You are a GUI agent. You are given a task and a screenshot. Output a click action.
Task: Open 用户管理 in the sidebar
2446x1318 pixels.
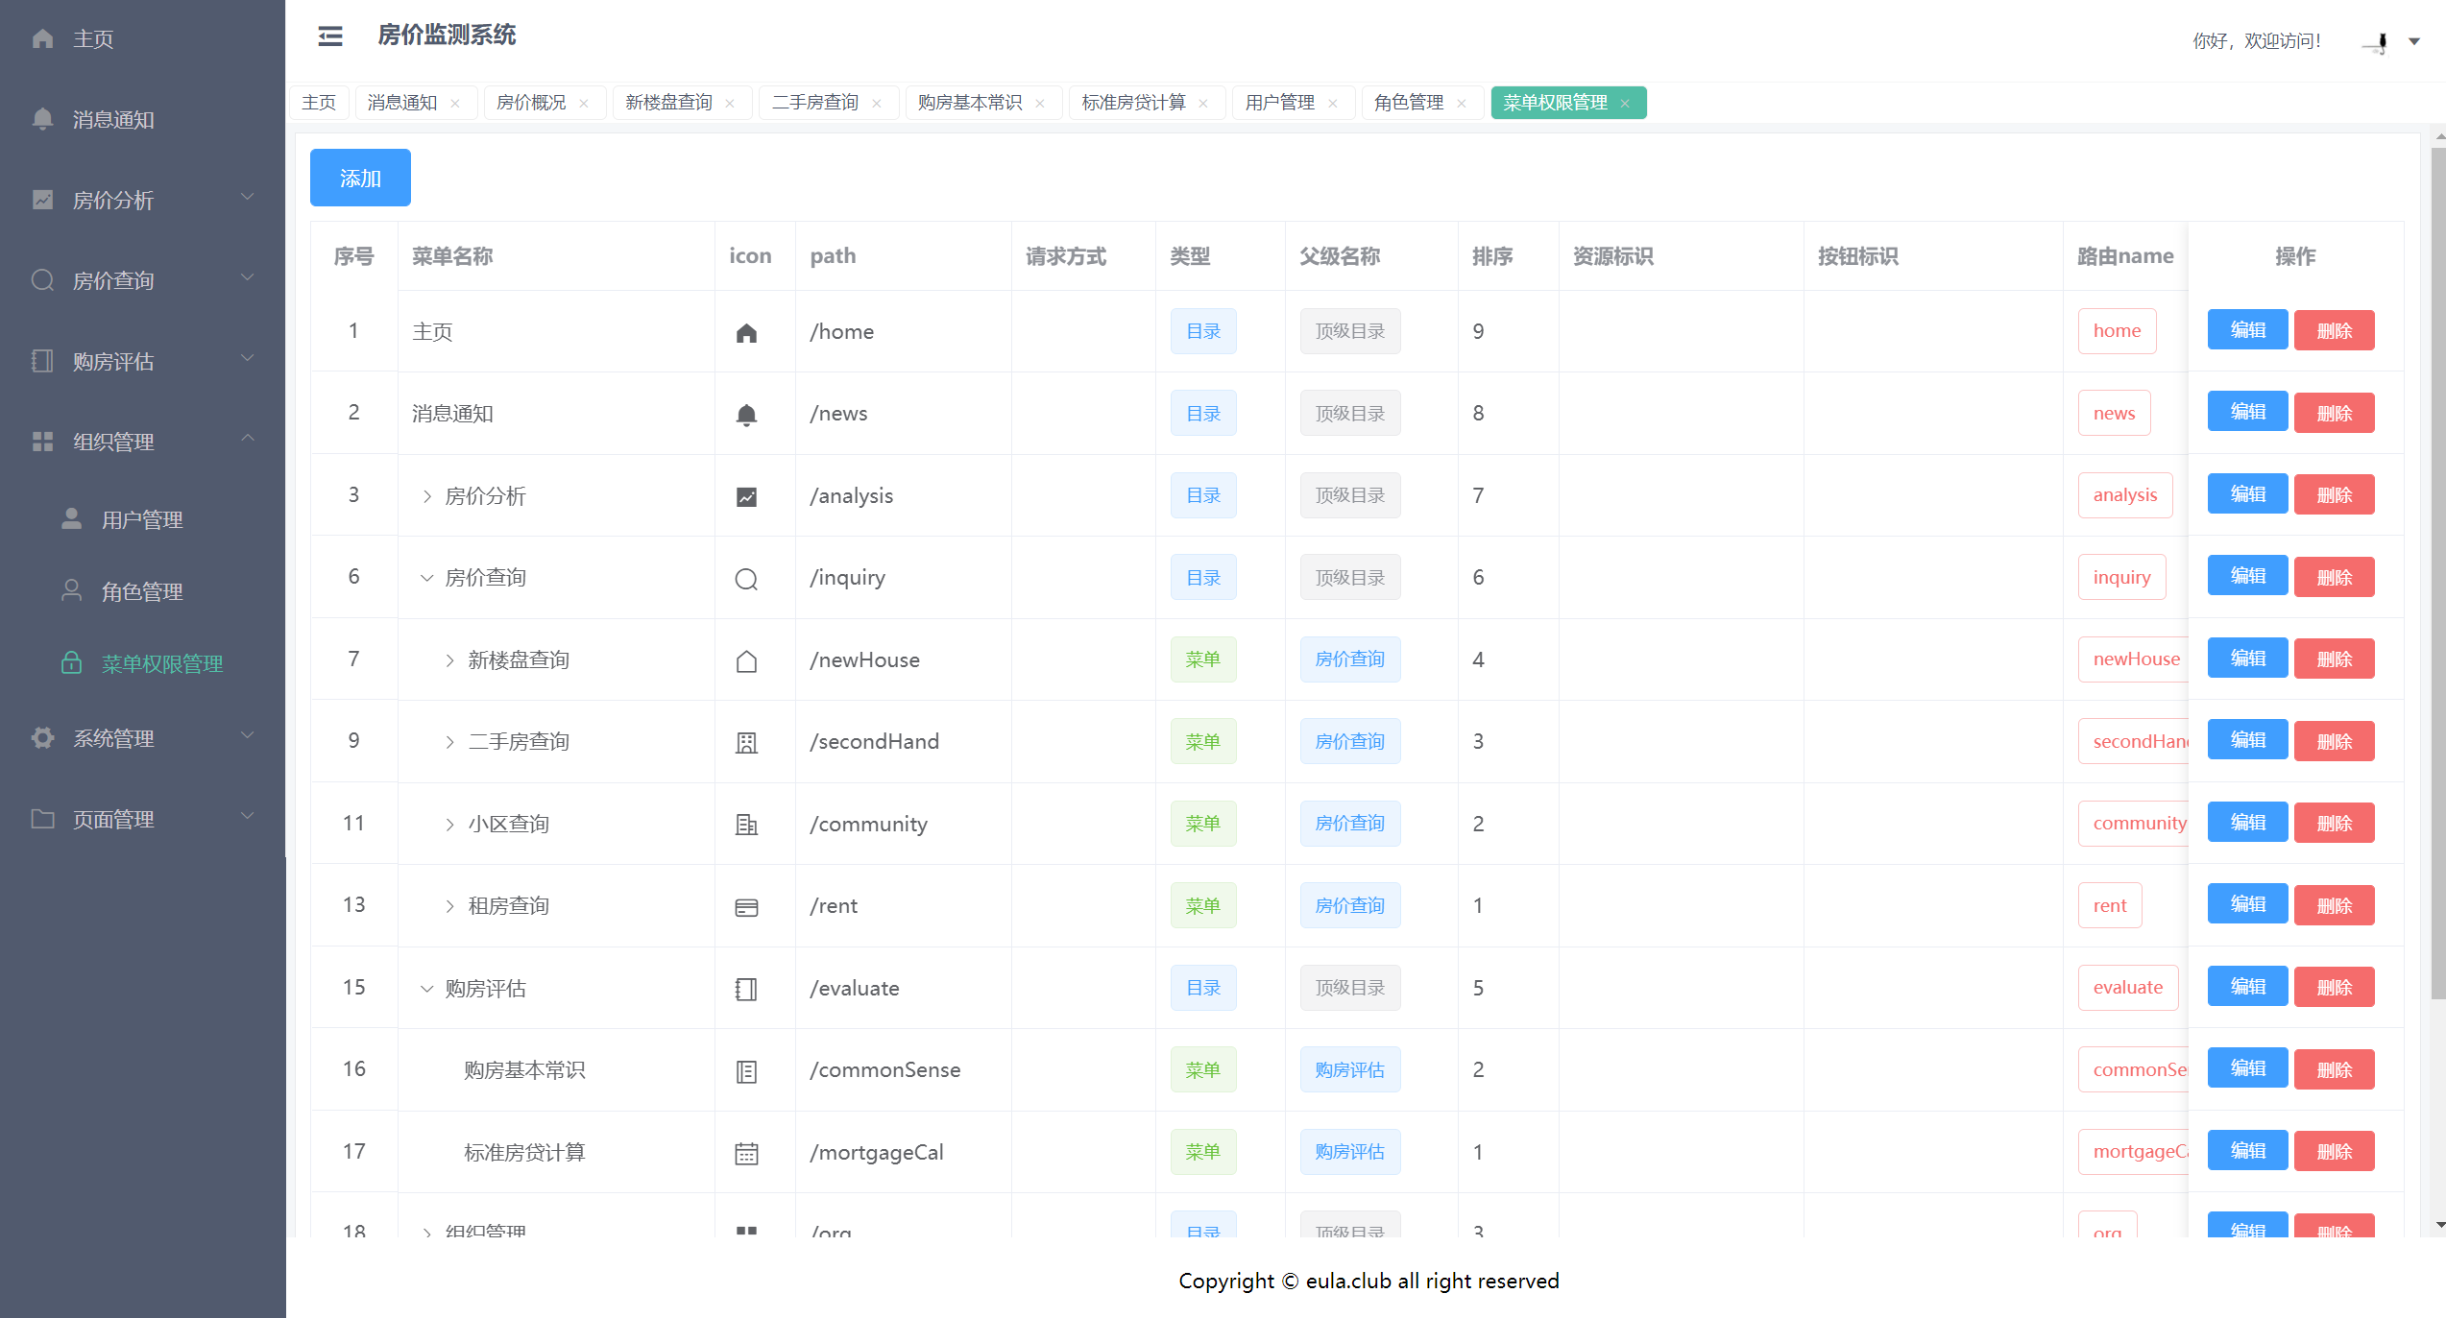(142, 519)
